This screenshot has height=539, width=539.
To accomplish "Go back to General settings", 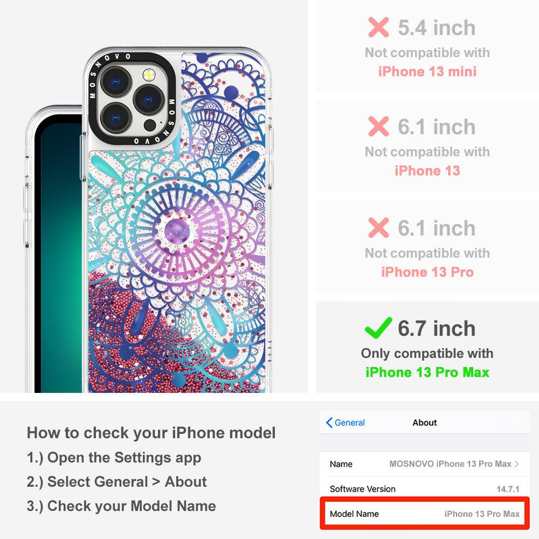I will click(345, 423).
